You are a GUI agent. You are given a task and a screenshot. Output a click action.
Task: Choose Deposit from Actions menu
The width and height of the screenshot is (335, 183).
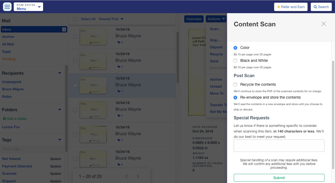(x=216, y=47)
